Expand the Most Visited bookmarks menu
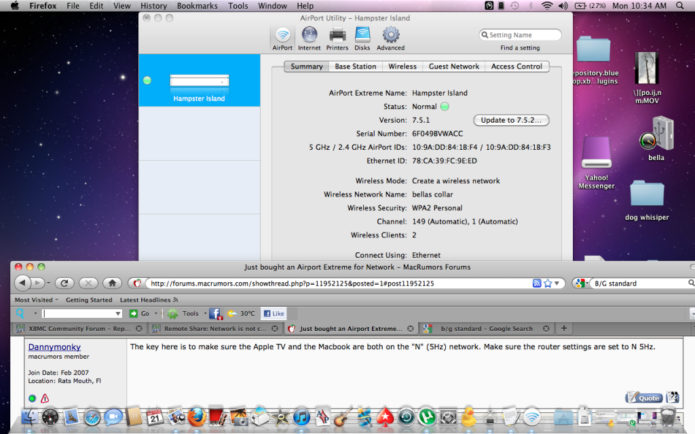 point(37,300)
